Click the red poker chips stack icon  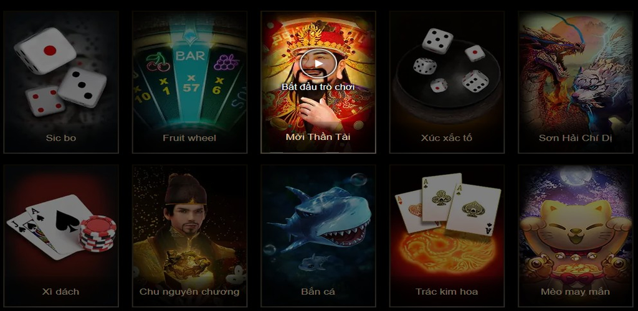click(x=98, y=233)
